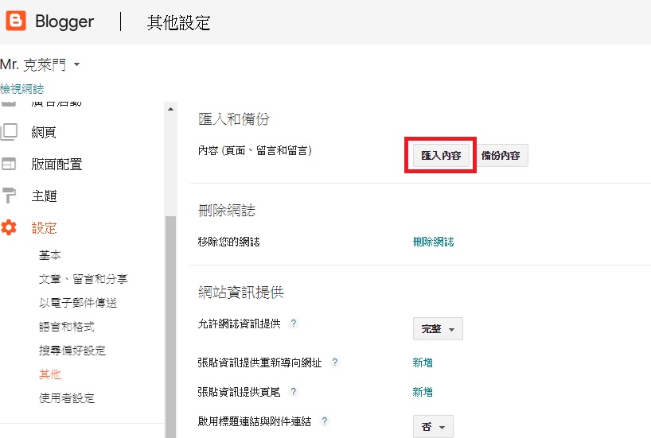This screenshot has height=438, width=651.
Task: Open the 完整 feed dropdown
Action: click(438, 329)
